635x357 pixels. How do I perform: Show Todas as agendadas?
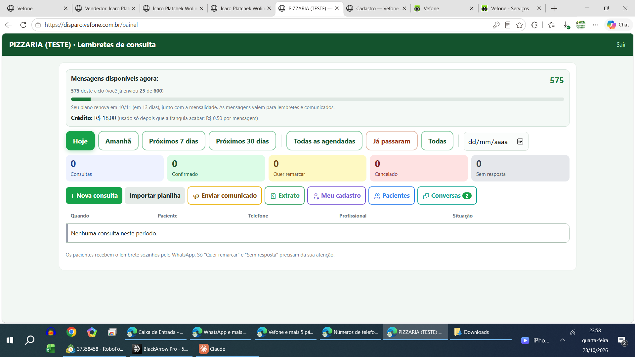click(324, 141)
